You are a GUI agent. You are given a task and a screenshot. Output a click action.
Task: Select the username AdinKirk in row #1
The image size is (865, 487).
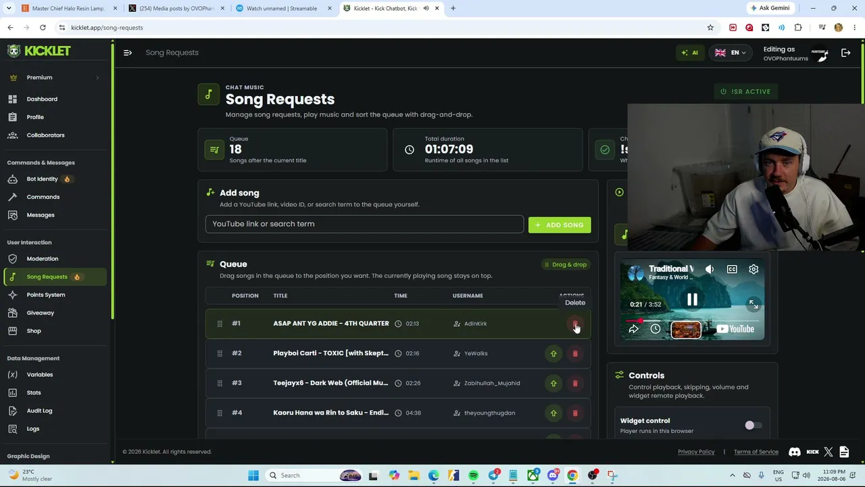[x=476, y=324]
